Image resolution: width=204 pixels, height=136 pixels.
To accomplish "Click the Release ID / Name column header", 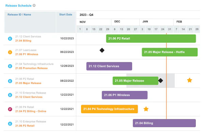I will coord(19,15).
